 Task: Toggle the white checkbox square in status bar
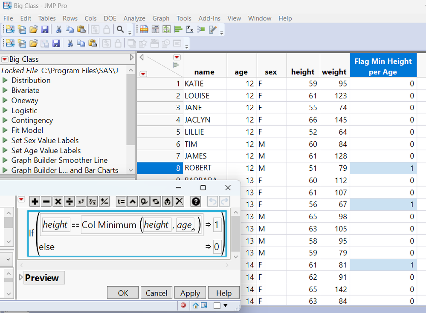(x=217, y=305)
